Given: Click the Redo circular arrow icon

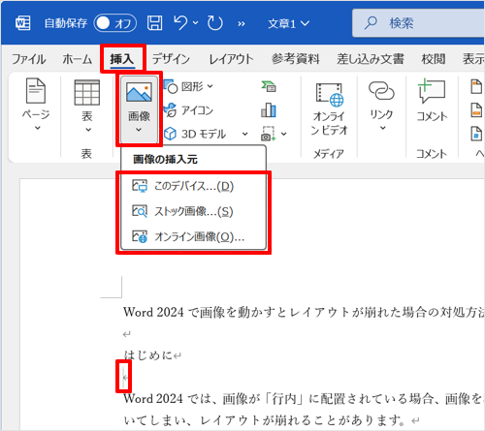Looking at the screenshot, I should point(215,23).
